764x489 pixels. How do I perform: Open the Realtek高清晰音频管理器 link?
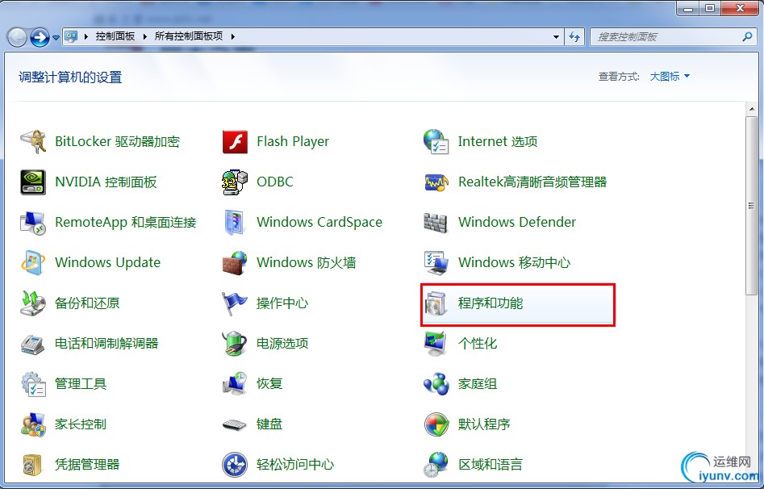(532, 182)
